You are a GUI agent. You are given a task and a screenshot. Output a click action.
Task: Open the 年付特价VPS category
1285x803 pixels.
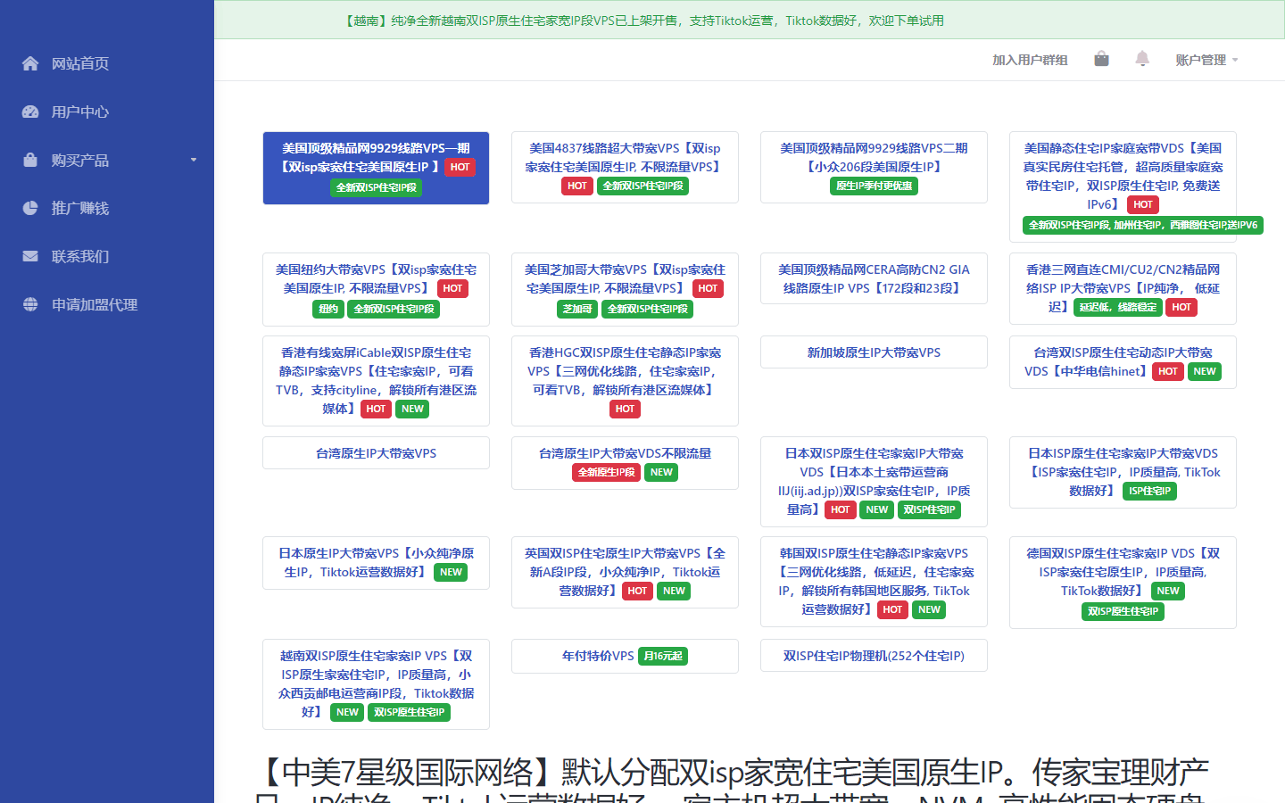click(x=625, y=656)
